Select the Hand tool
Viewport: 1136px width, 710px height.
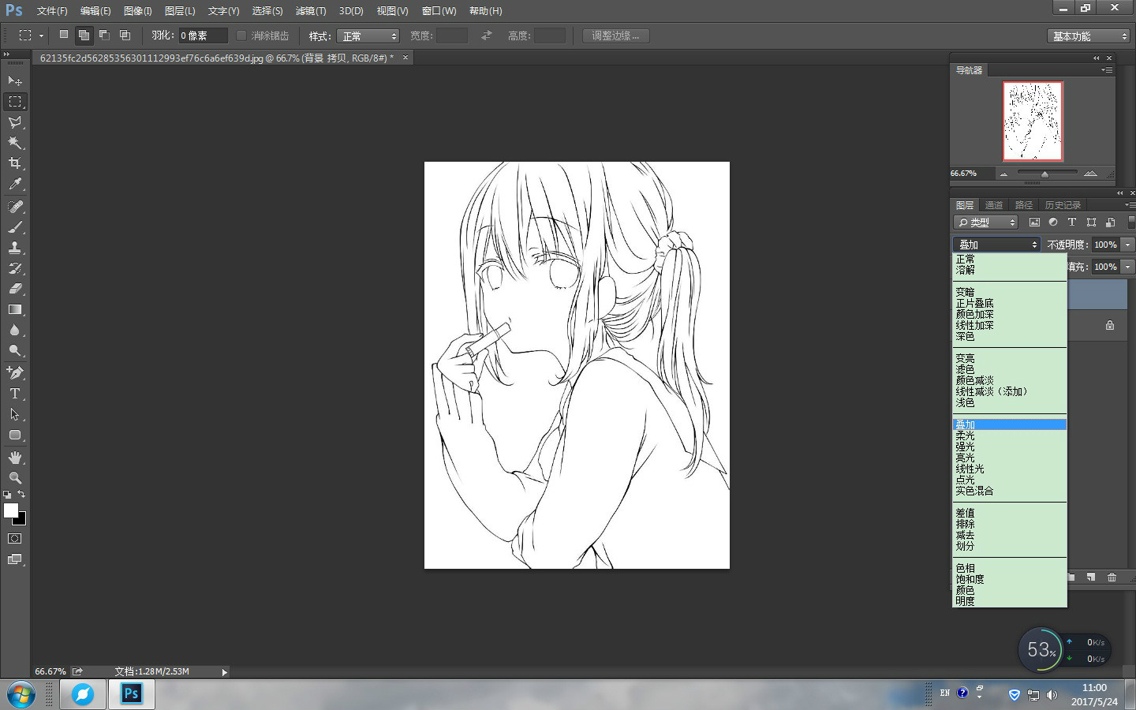15,458
